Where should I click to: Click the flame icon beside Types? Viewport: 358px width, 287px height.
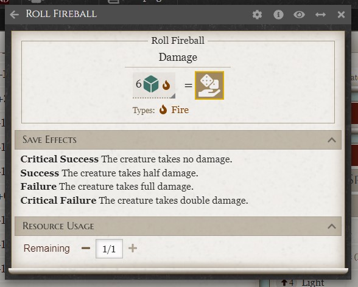[x=163, y=109]
